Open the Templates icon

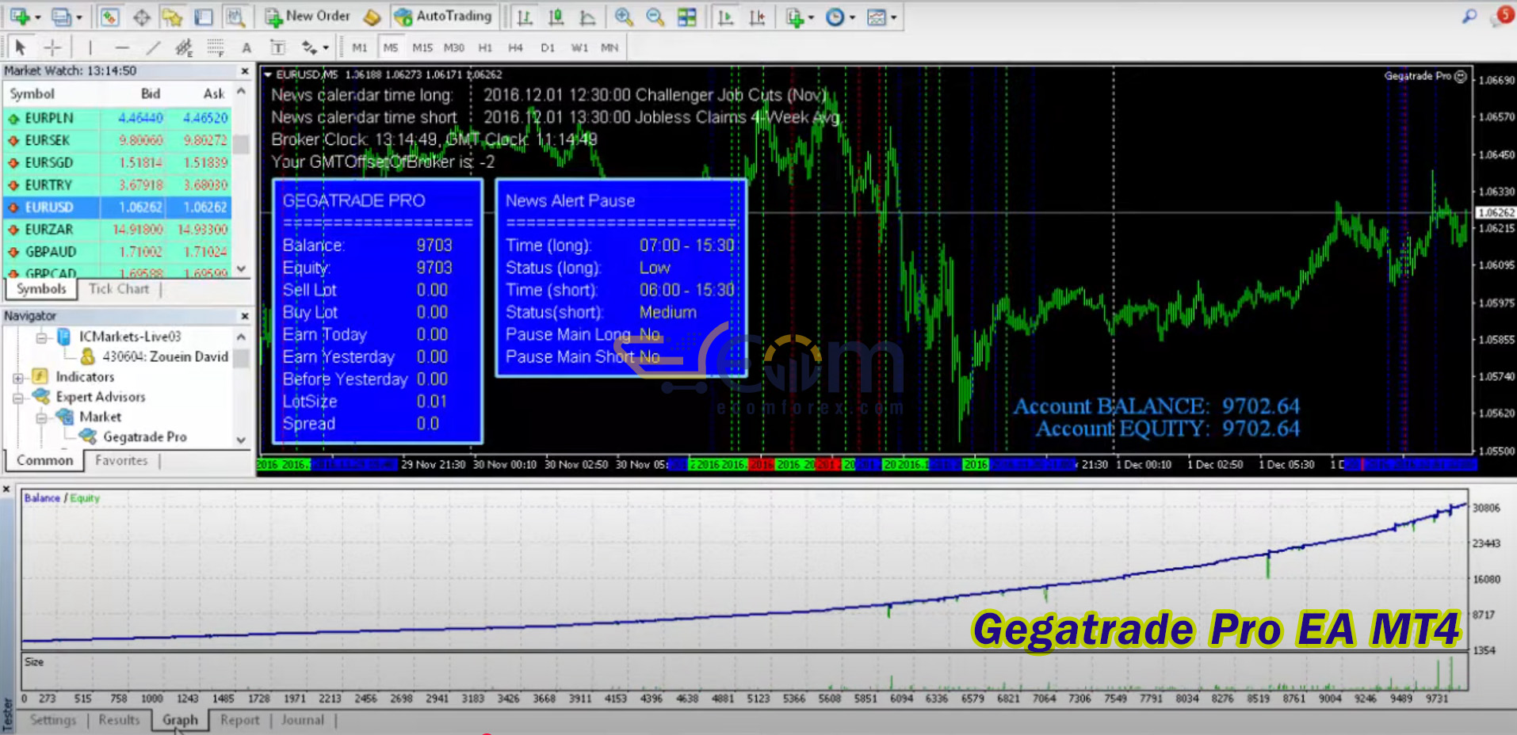(876, 17)
